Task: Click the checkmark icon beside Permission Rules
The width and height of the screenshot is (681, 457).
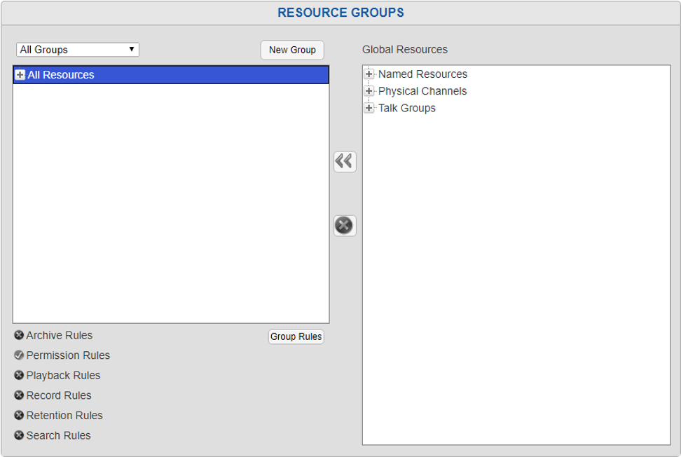Action: (x=18, y=355)
